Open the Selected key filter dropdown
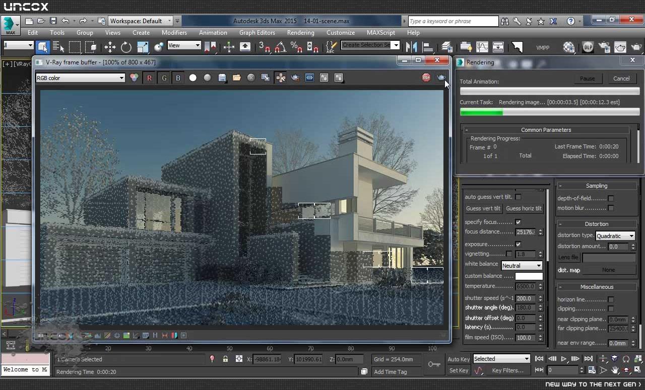This screenshot has height=390, width=645. (501, 359)
